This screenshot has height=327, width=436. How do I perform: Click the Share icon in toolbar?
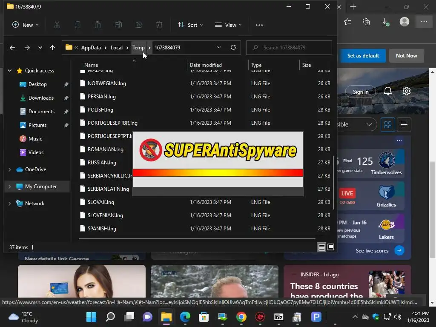[x=139, y=25]
